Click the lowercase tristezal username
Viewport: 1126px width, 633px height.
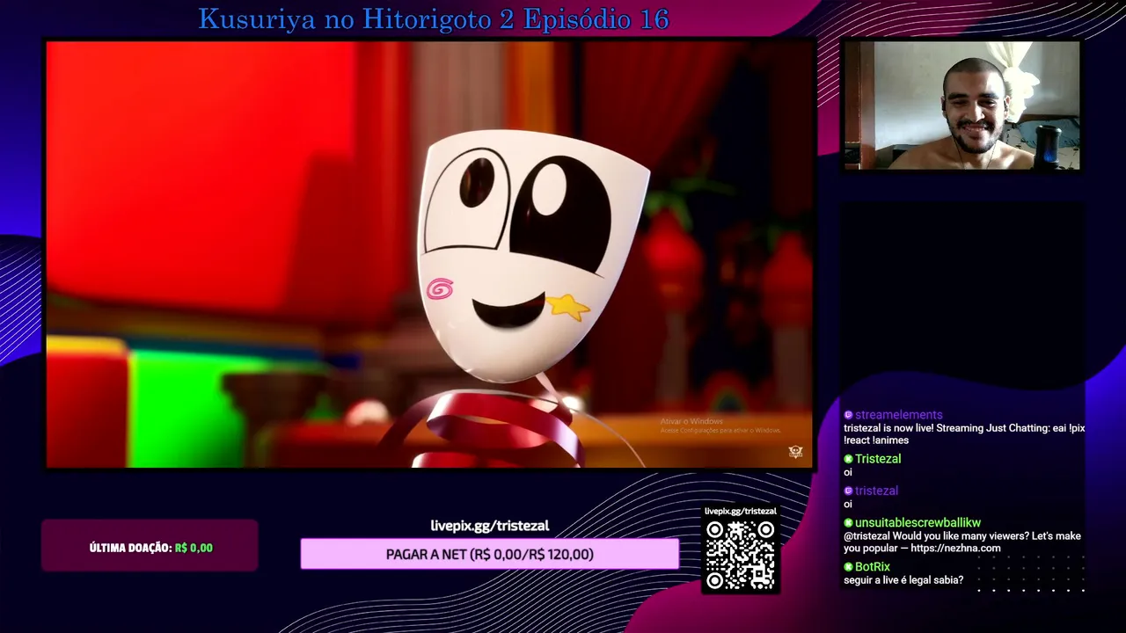pyautogui.click(x=876, y=491)
